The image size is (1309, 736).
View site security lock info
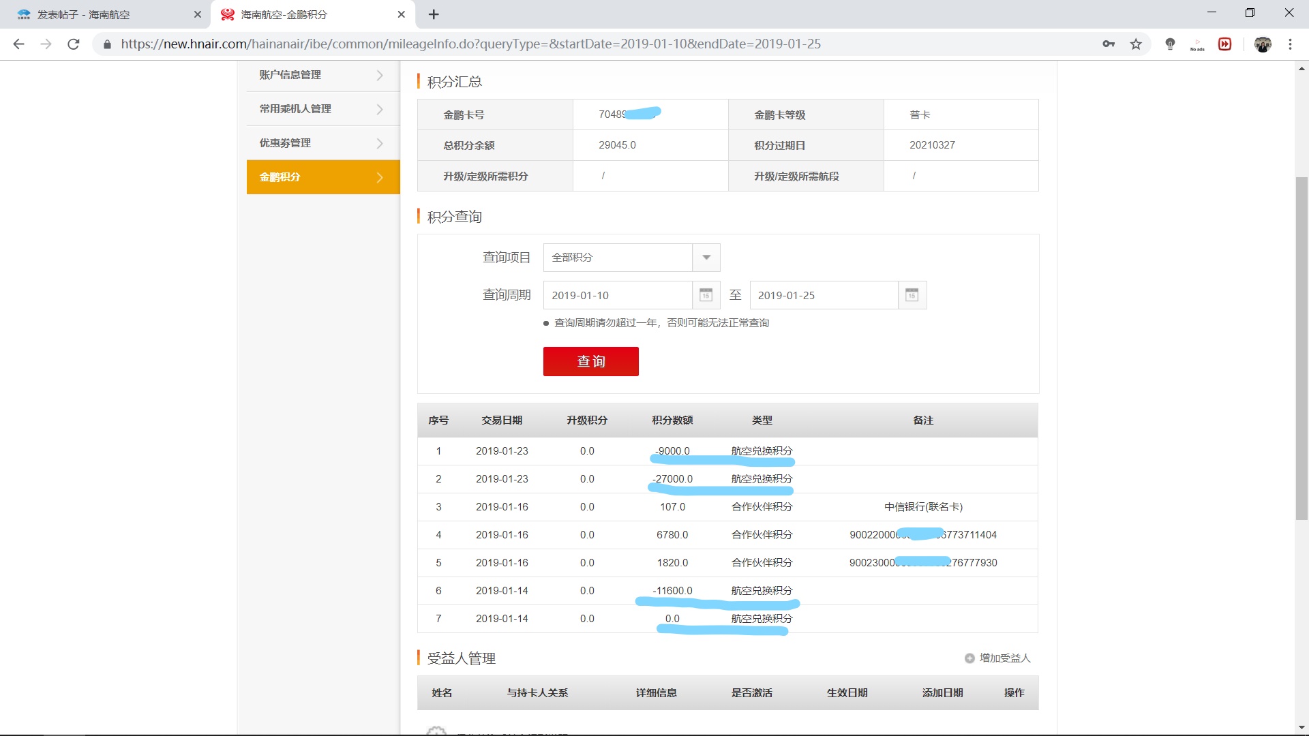pyautogui.click(x=107, y=44)
